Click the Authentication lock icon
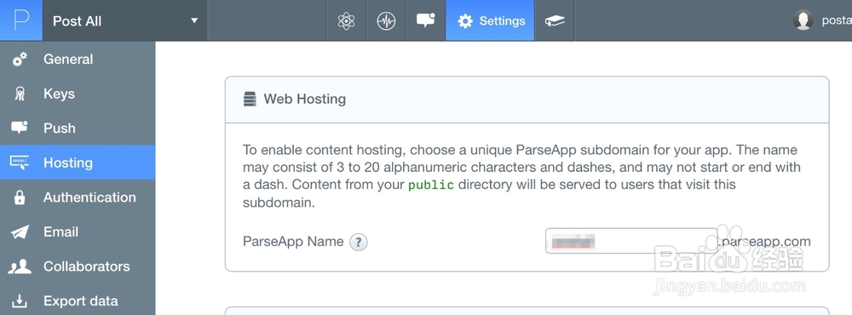Image resolution: width=852 pixels, height=315 pixels. 20,198
